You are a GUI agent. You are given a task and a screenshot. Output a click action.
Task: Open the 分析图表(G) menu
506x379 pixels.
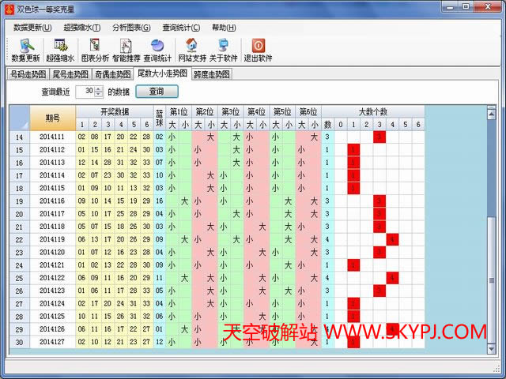[130, 28]
